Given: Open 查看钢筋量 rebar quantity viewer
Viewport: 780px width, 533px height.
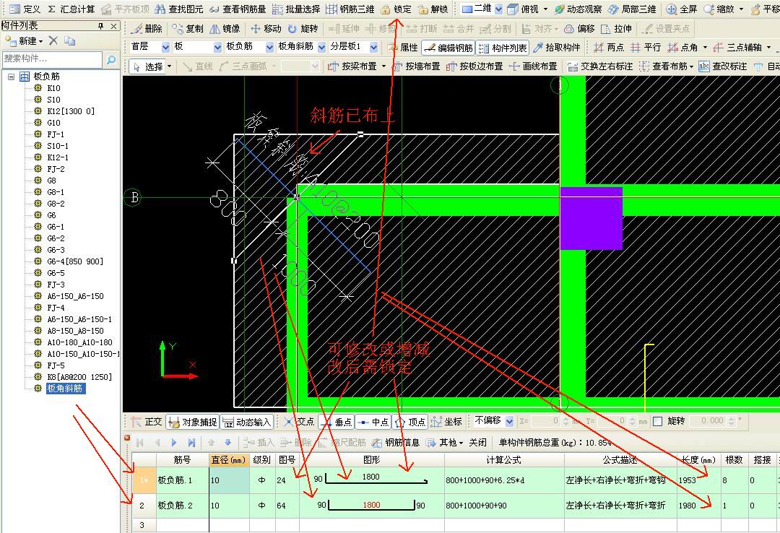Looking at the screenshot, I should click(238, 9).
